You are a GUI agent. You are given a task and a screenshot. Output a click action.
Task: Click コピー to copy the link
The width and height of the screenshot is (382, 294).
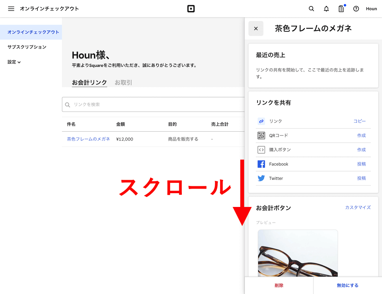click(359, 121)
